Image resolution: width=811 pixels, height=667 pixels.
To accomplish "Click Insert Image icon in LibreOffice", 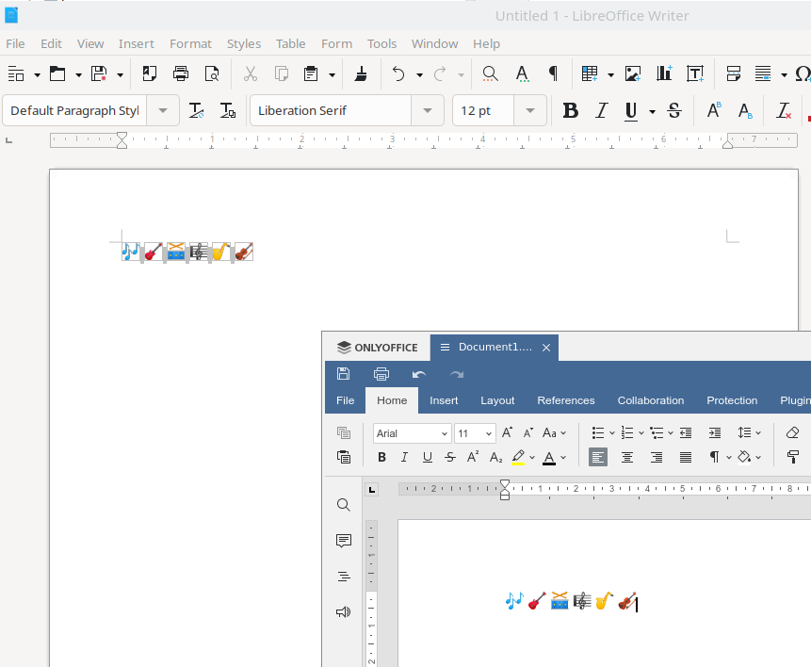I will tap(633, 74).
